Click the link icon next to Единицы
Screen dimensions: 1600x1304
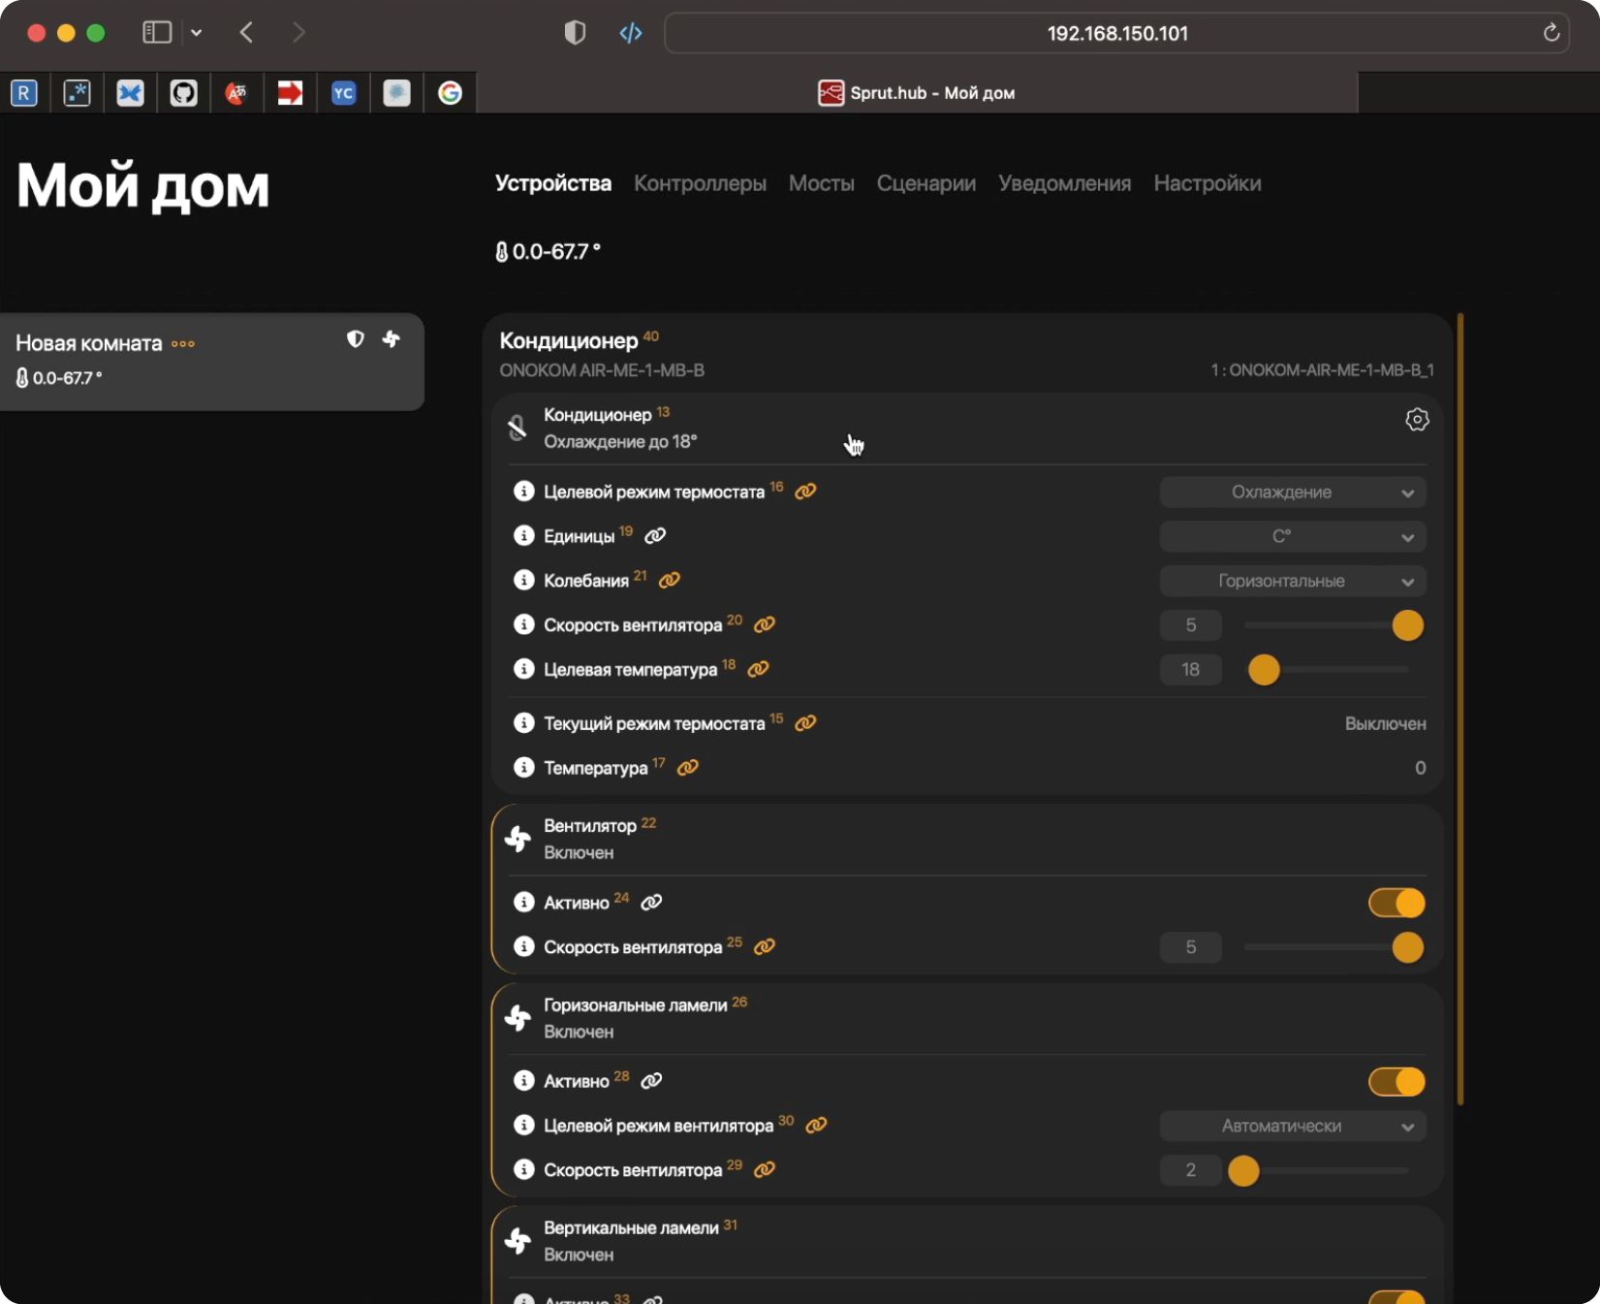click(655, 535)
